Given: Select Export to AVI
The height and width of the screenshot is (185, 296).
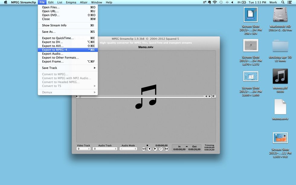Looking at the screenshot, I should (68, 46).
